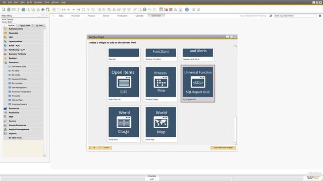Switch to the Sales cockpit tab

[61, 16]
